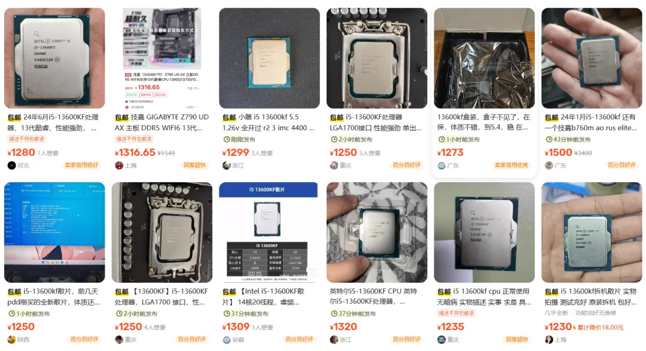Screen dimensions: 646x351
Task: Click the Zhejiang seller avatar on ¥1299 listing
Action: [x=227, y=165]
